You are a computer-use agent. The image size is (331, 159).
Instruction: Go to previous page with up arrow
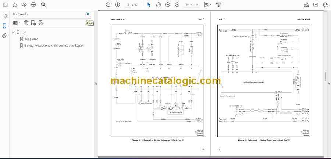coord(108,5)
